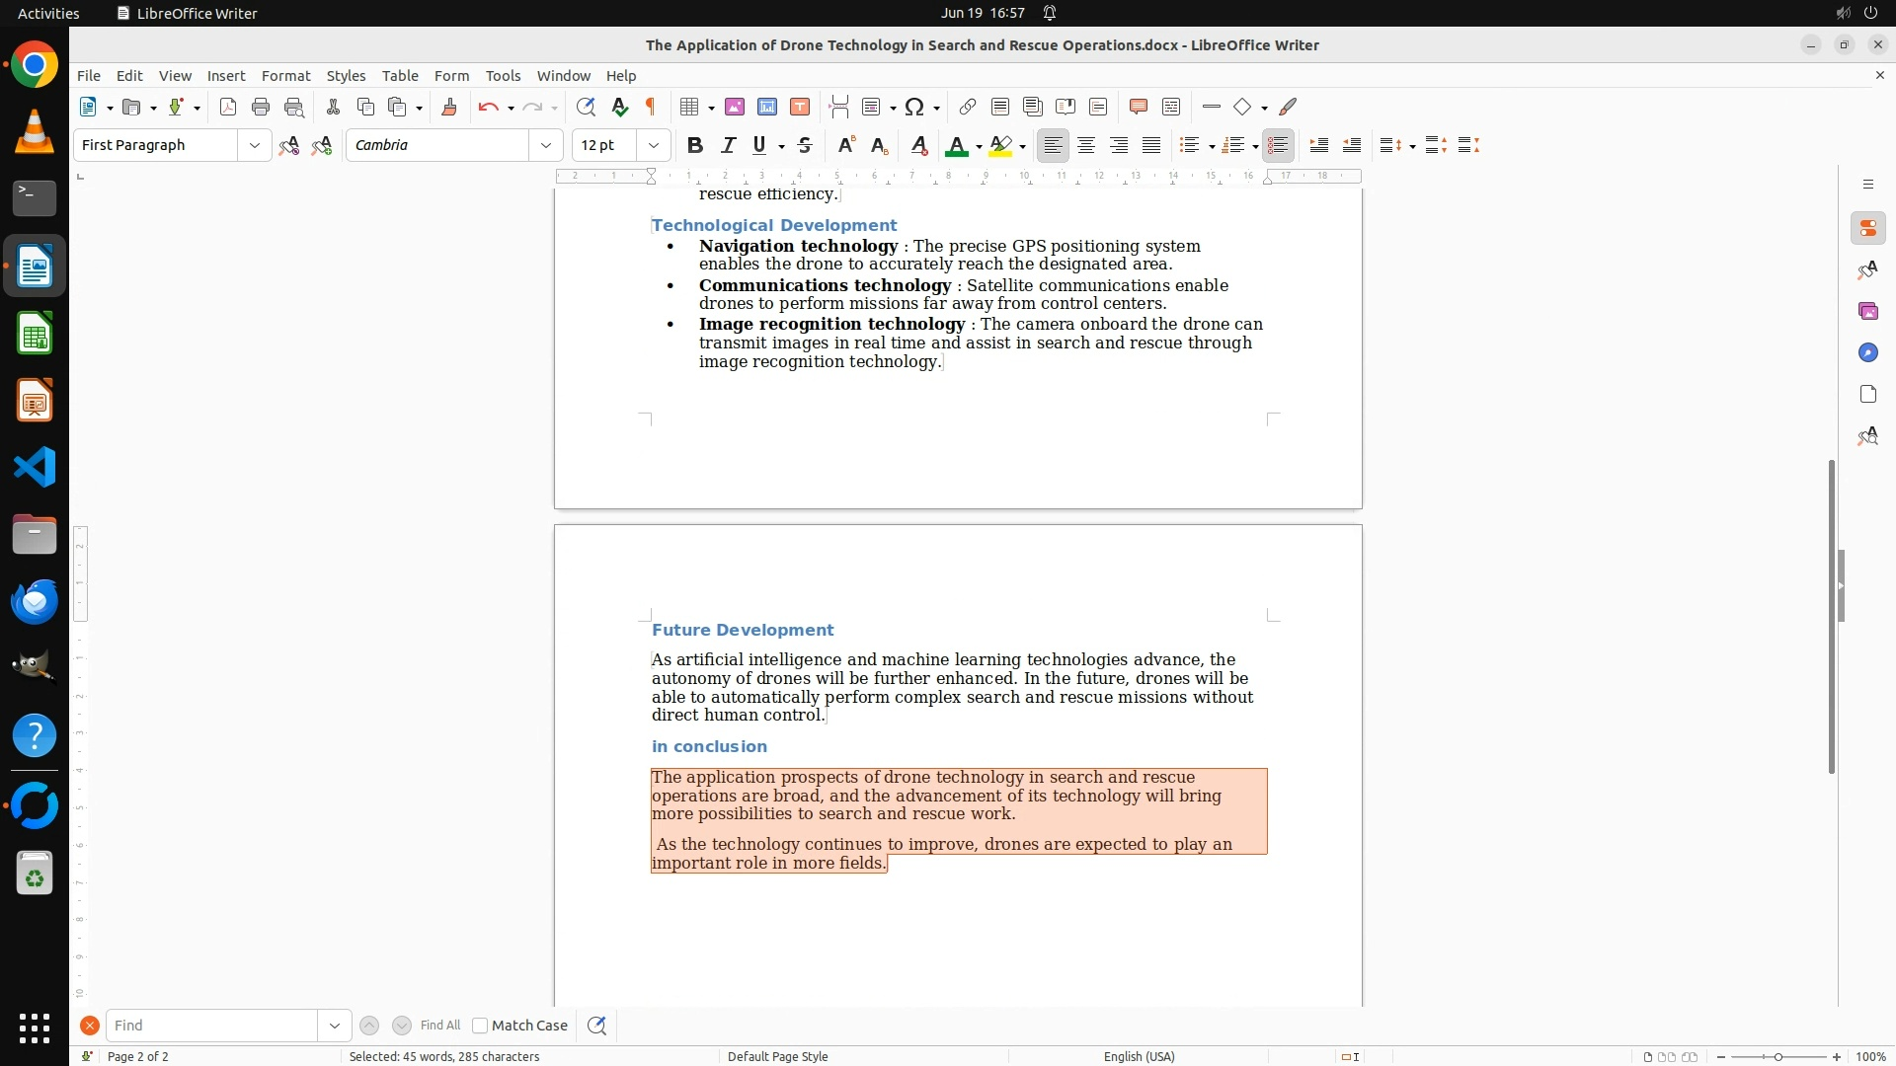
Task: Click the Bold formatting icon
Action: click(695, 145)
